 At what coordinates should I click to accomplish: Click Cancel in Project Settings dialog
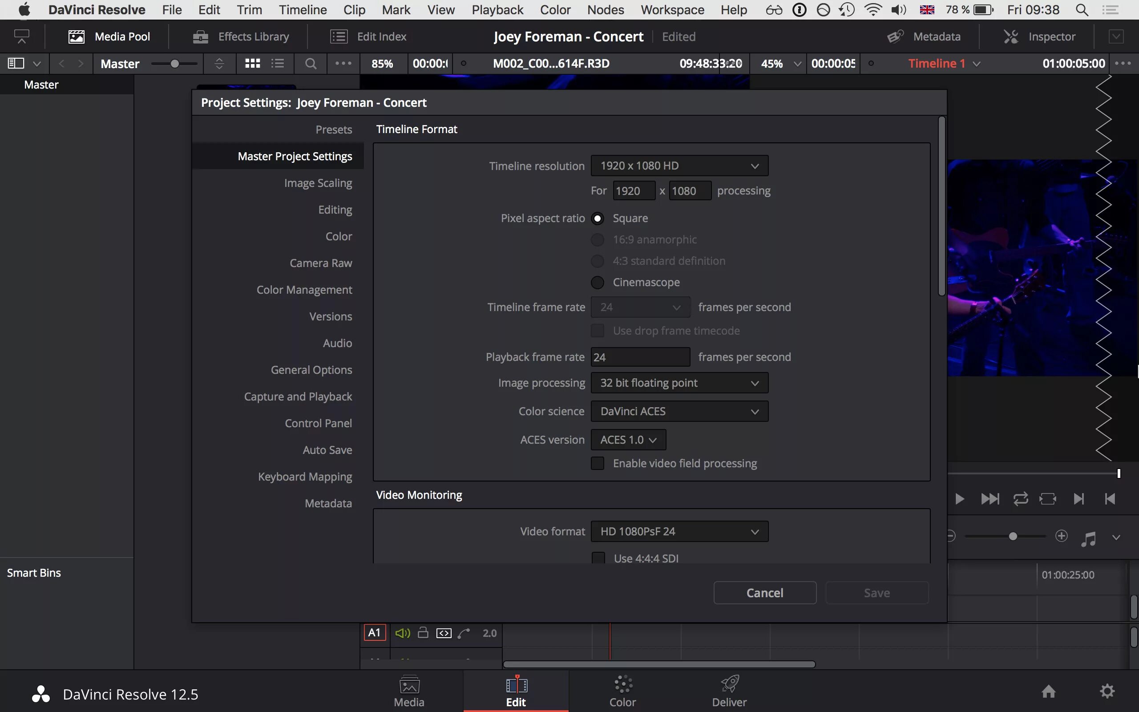765,593
